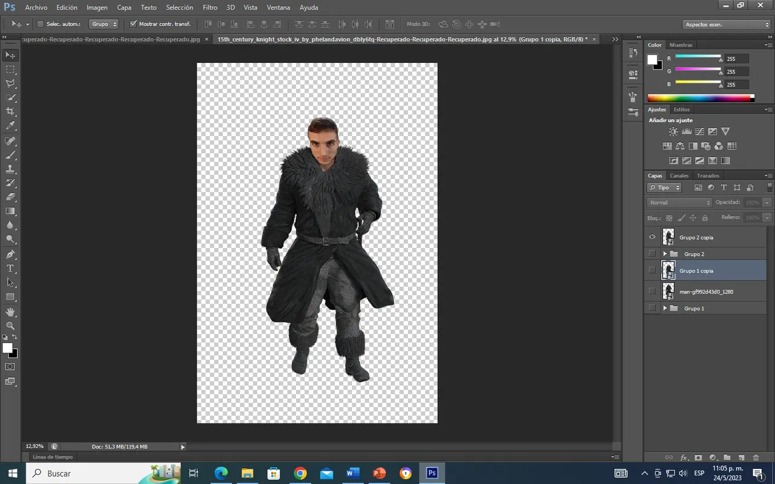Open the Selección menu
Image resolution: width=775 pixels, height=484 pixels.
coord(179,8)
